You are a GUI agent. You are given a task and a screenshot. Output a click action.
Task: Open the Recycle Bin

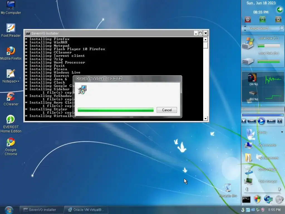pyautogui.click(x=228, y=190)
